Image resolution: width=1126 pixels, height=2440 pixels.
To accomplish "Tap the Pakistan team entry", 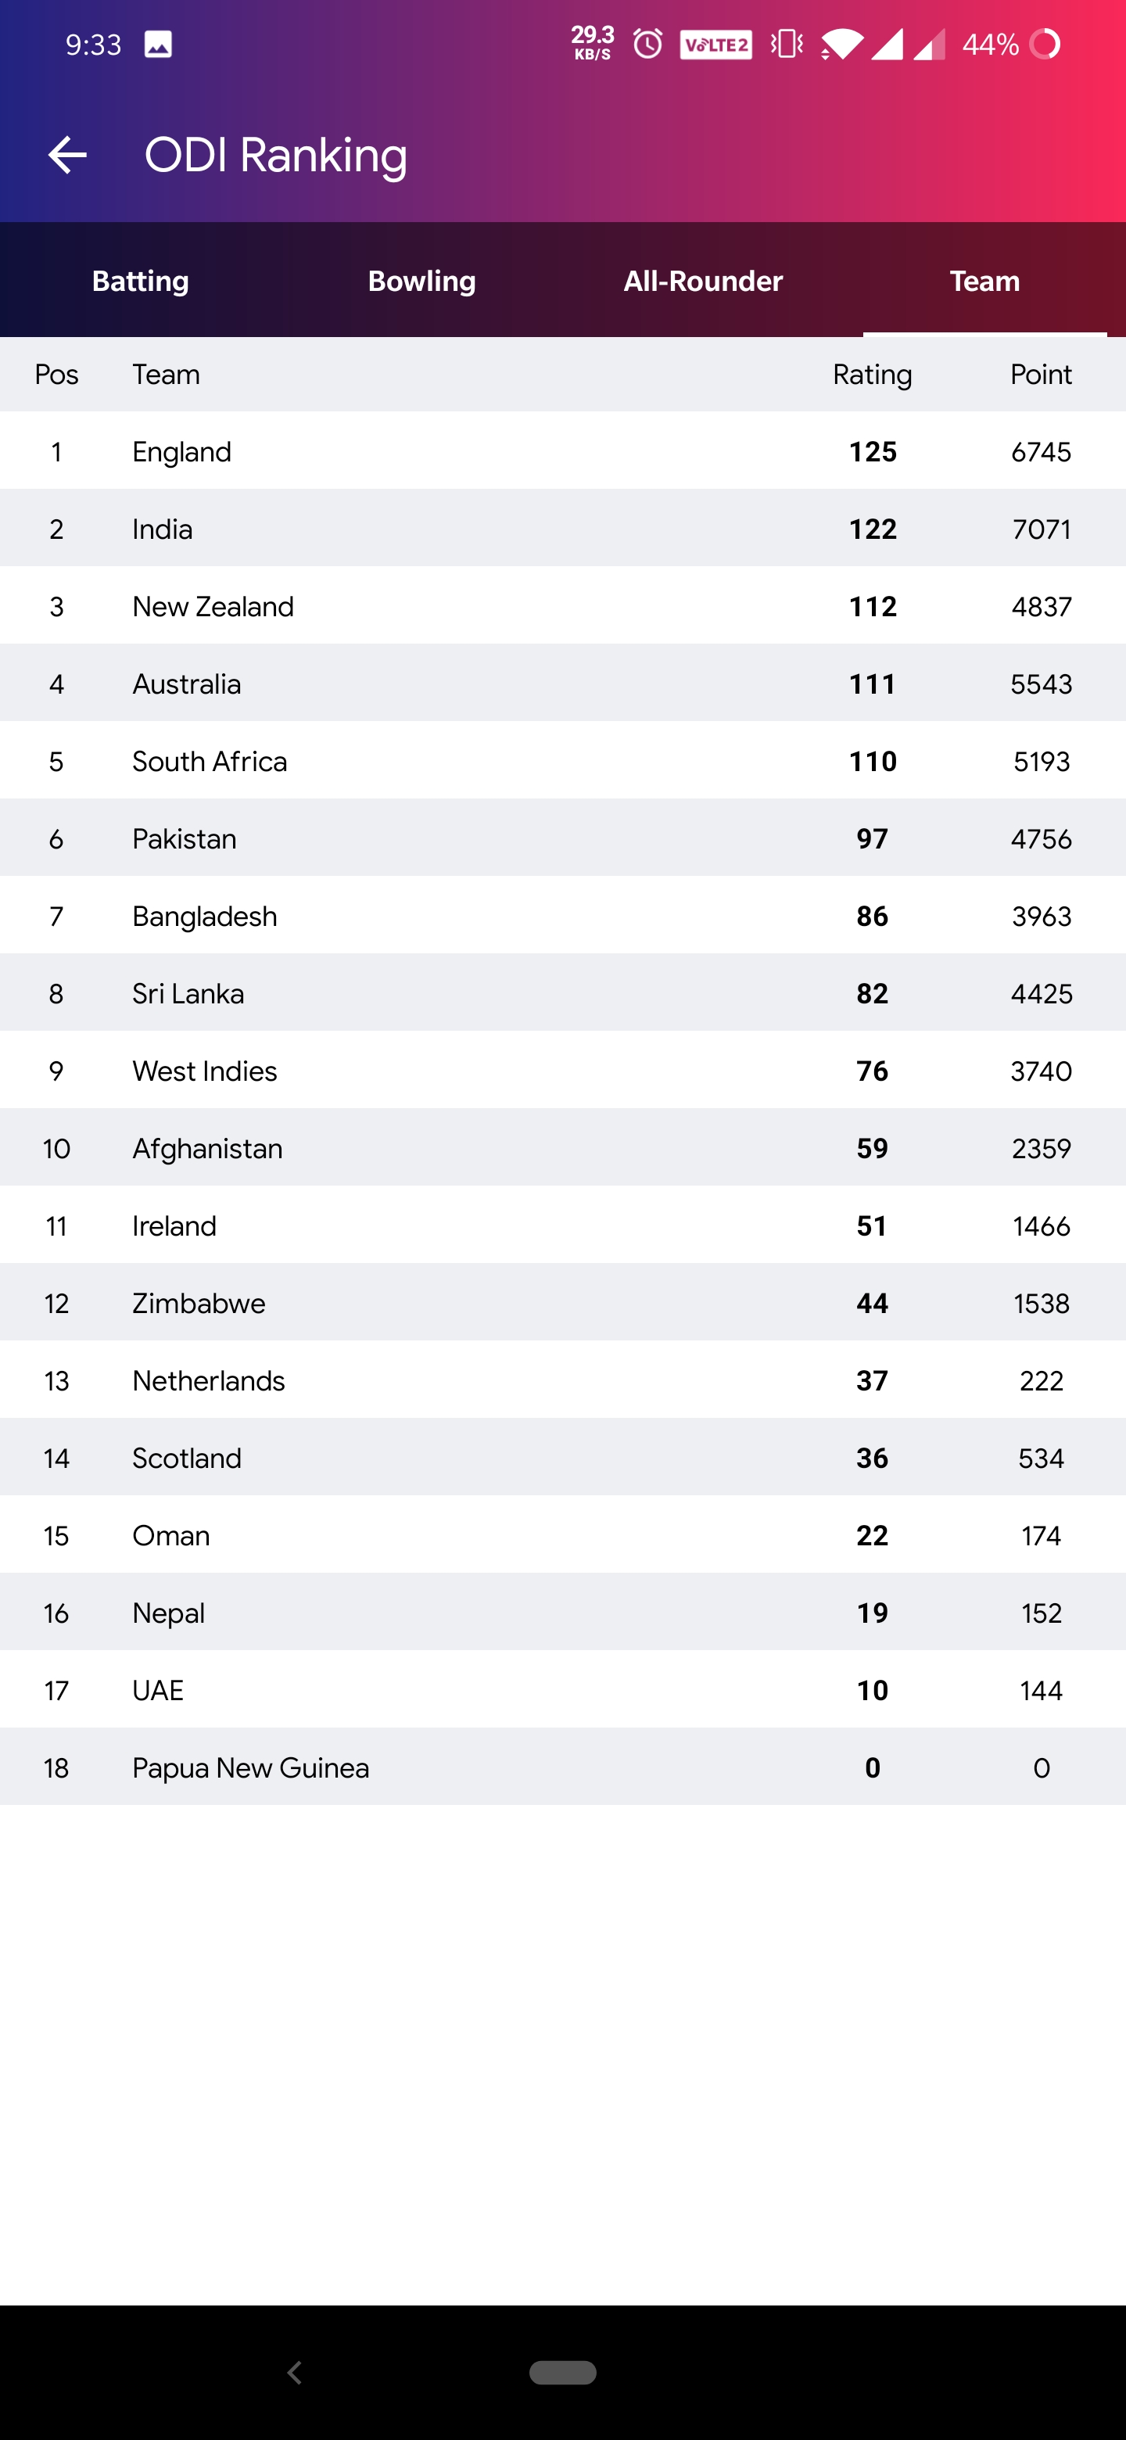I will pos(562,838).
